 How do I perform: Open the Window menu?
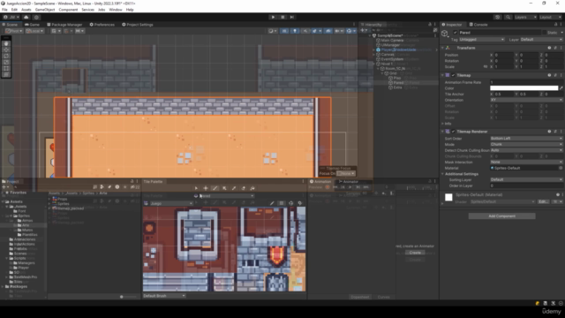tap(116, 10)
